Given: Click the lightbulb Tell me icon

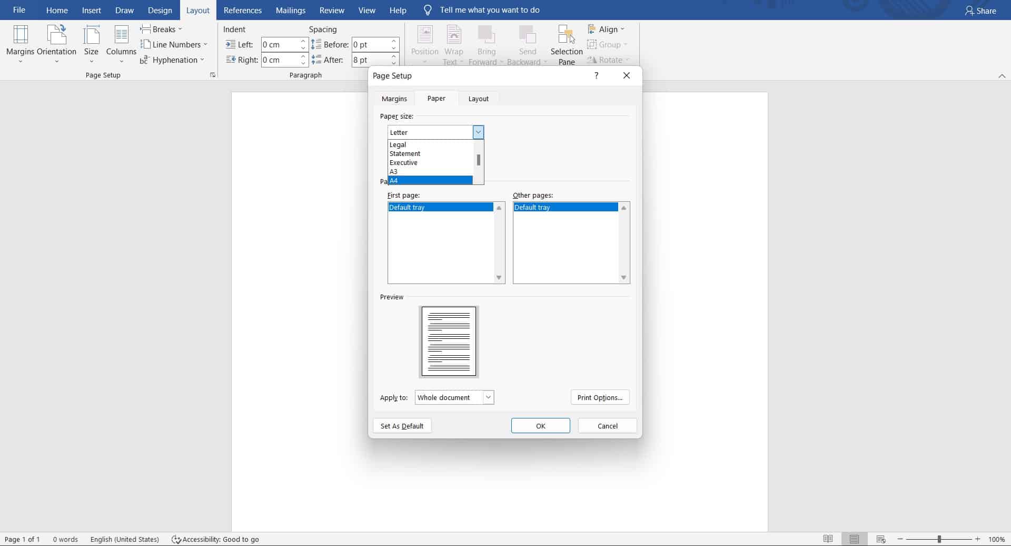Looking at the screenshot, I should click(428, 10).
